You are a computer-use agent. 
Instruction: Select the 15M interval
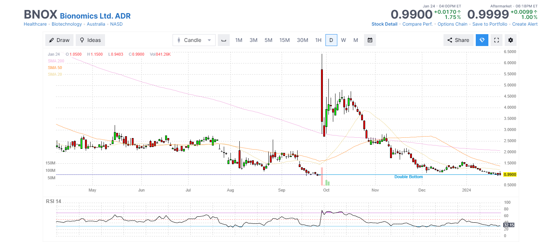(285, 40)
